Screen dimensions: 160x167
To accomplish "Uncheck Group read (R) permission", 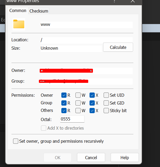I will tap(64, 103).
